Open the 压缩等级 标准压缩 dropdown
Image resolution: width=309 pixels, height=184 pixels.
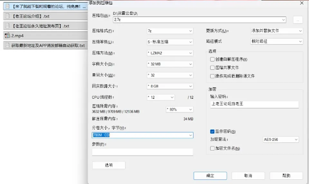point(170,42)
